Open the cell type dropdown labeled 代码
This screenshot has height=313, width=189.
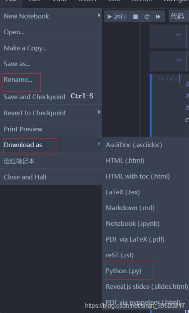pyautogui.click(x=179, y=16)
